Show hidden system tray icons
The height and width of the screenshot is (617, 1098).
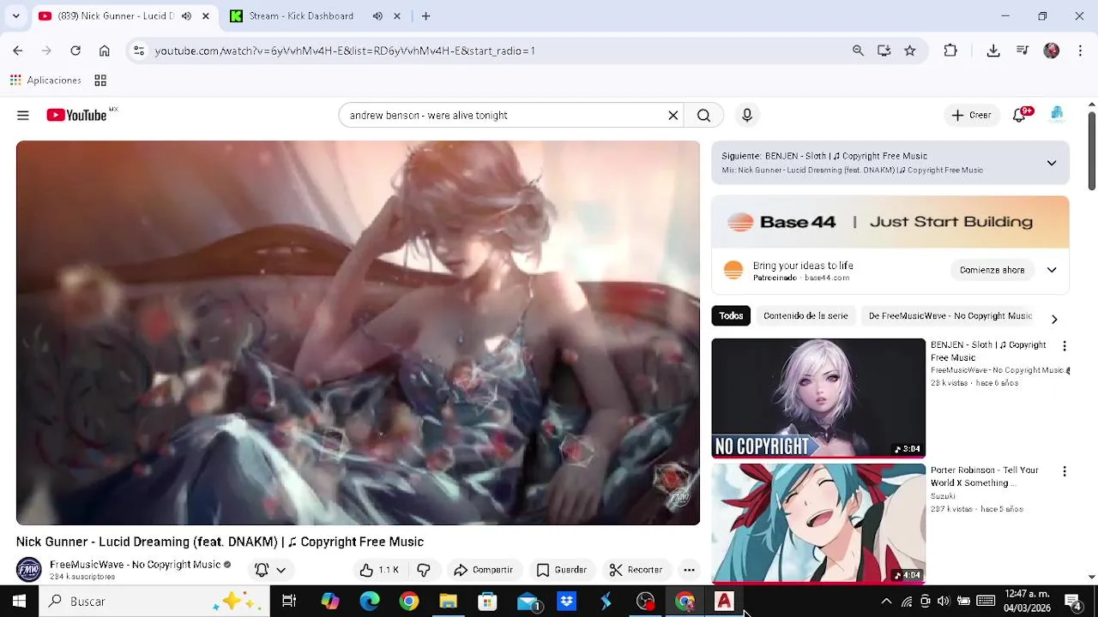[x=886, y=602]
